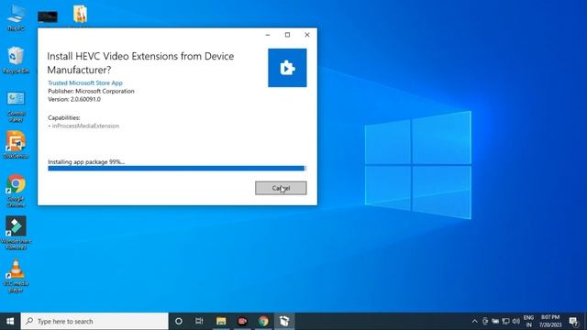Open the red app icon on taskbar
This screenshot has width=587, height=330.
[x=242, y=321]
